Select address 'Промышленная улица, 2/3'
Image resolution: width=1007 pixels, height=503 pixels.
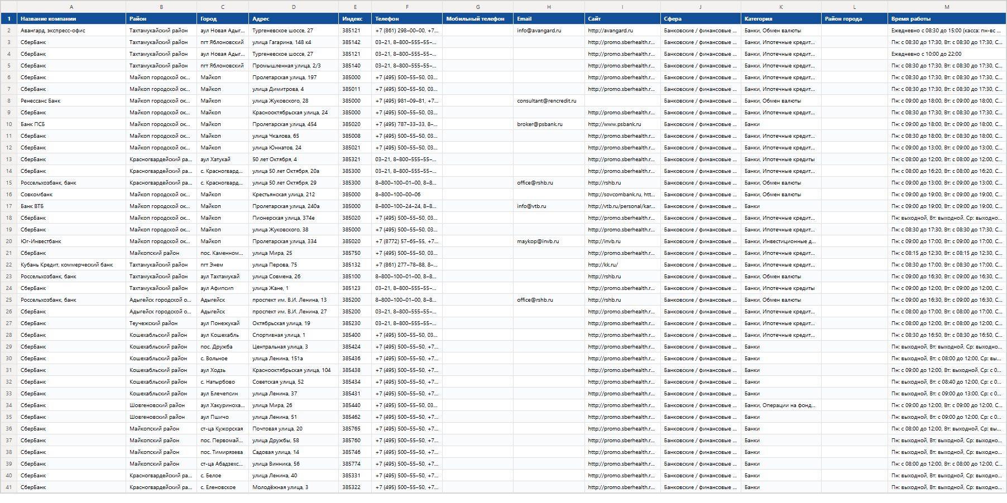[x=294, y=66]
